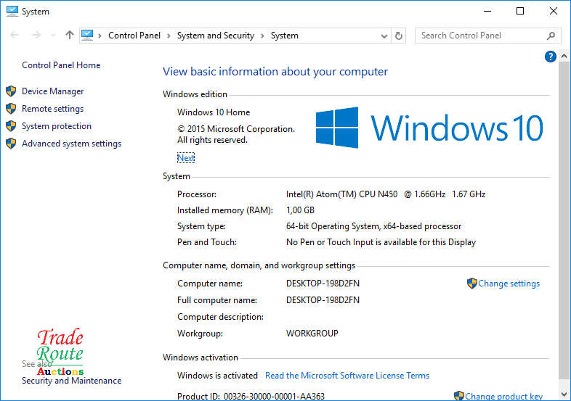This screenshot has width=571, height=401.
Task: Expand the chevron after System and Security
Action: pyautogui.click(x=262, y=36)
